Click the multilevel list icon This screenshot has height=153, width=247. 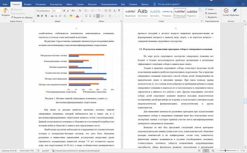99,10
